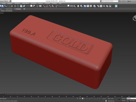
Task: Open the Graph Editors menu
Action: click(25, 3)
